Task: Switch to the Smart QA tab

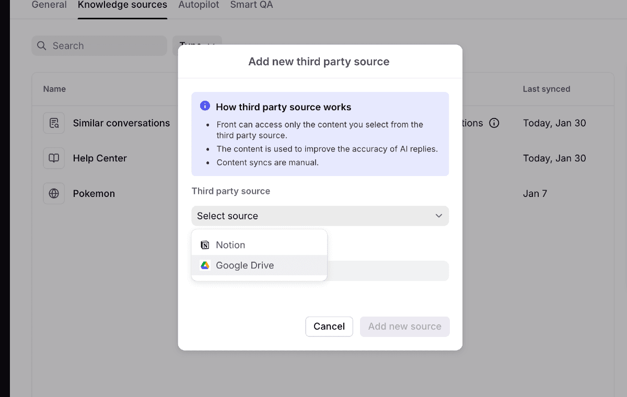Action: [x=251, y=5]
